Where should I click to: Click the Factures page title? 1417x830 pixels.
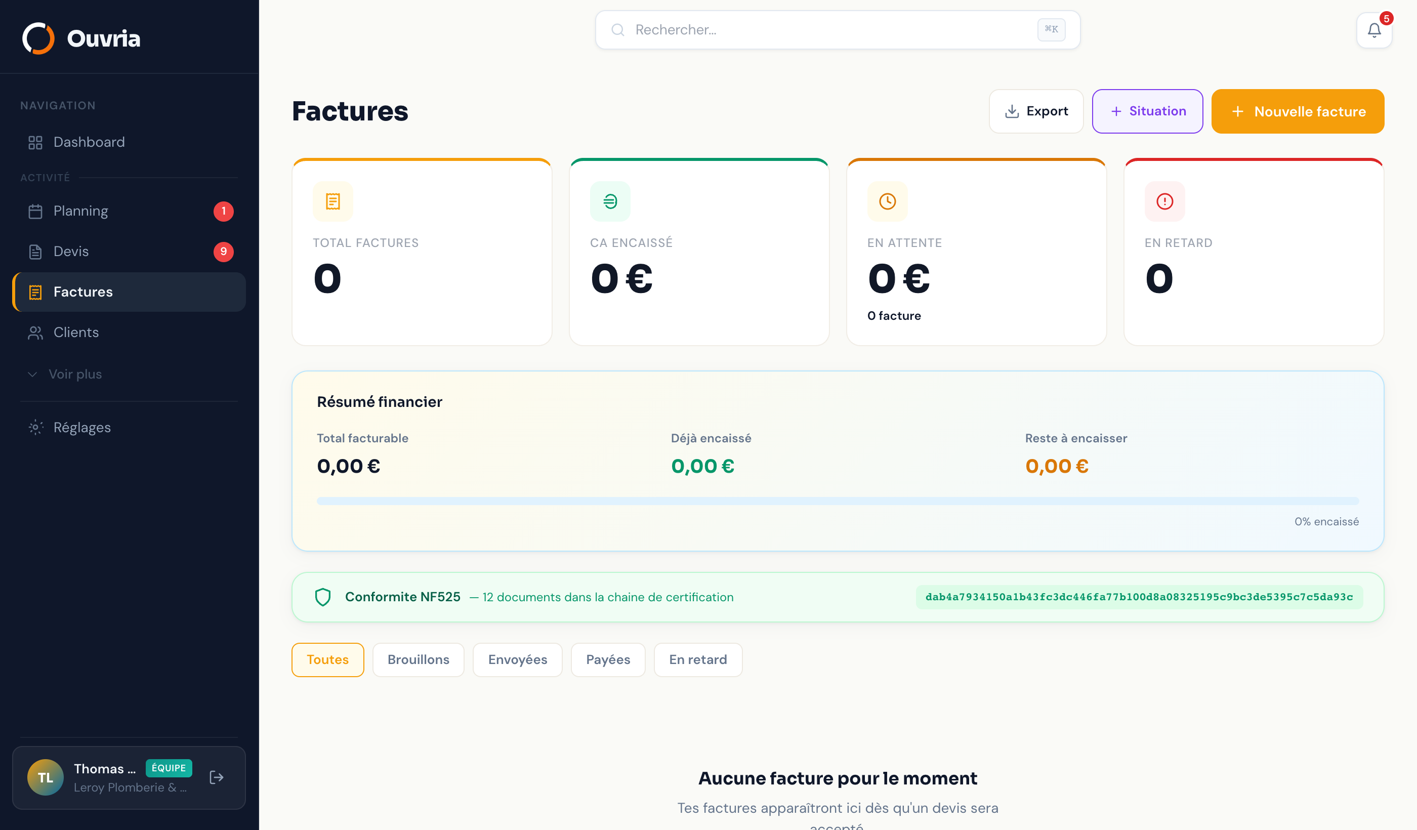350,111
